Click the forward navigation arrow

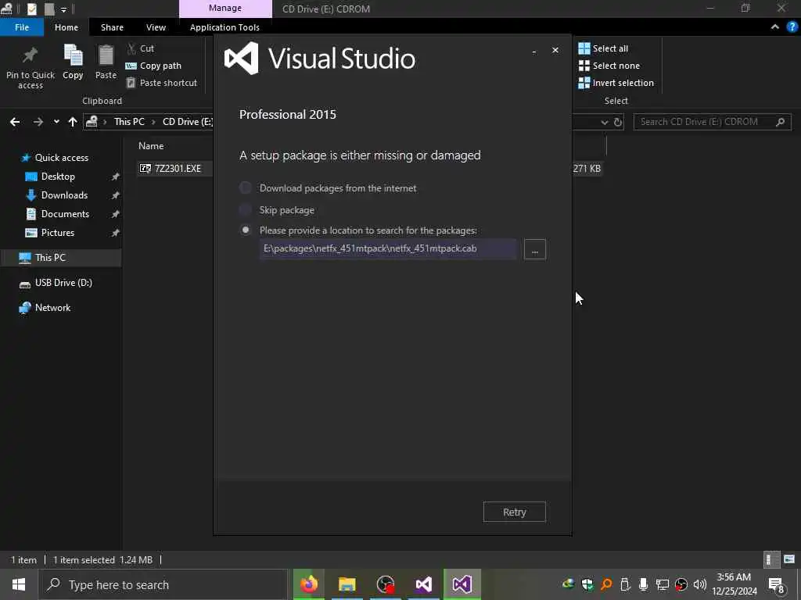38,122
